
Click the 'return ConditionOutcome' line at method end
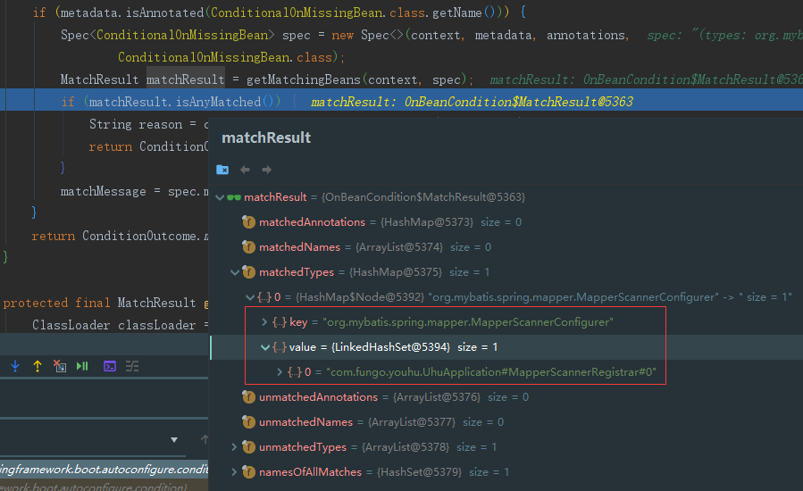(120, 236)
